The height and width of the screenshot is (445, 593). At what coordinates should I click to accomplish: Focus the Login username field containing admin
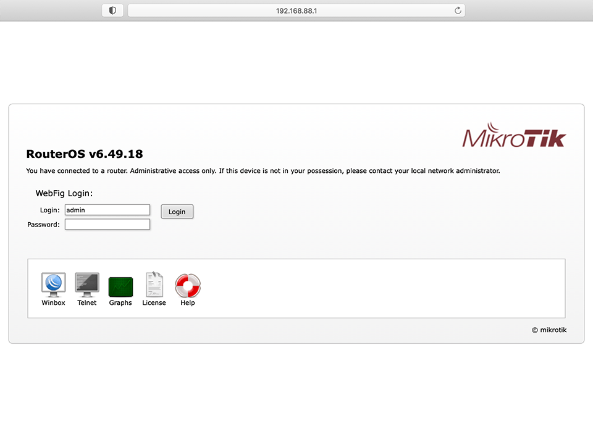click(x=107, y=210)
